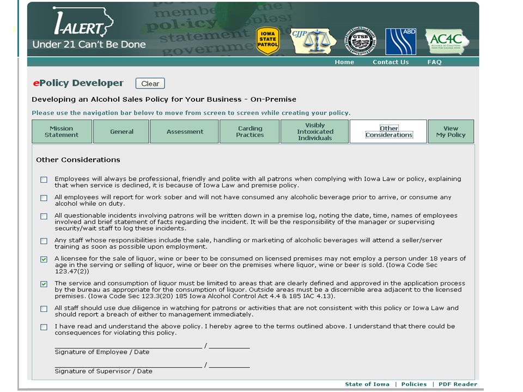Open the Iowa State Patrol badge logo
This screenshot has width=523, height=392.
[x=267, y=41]
